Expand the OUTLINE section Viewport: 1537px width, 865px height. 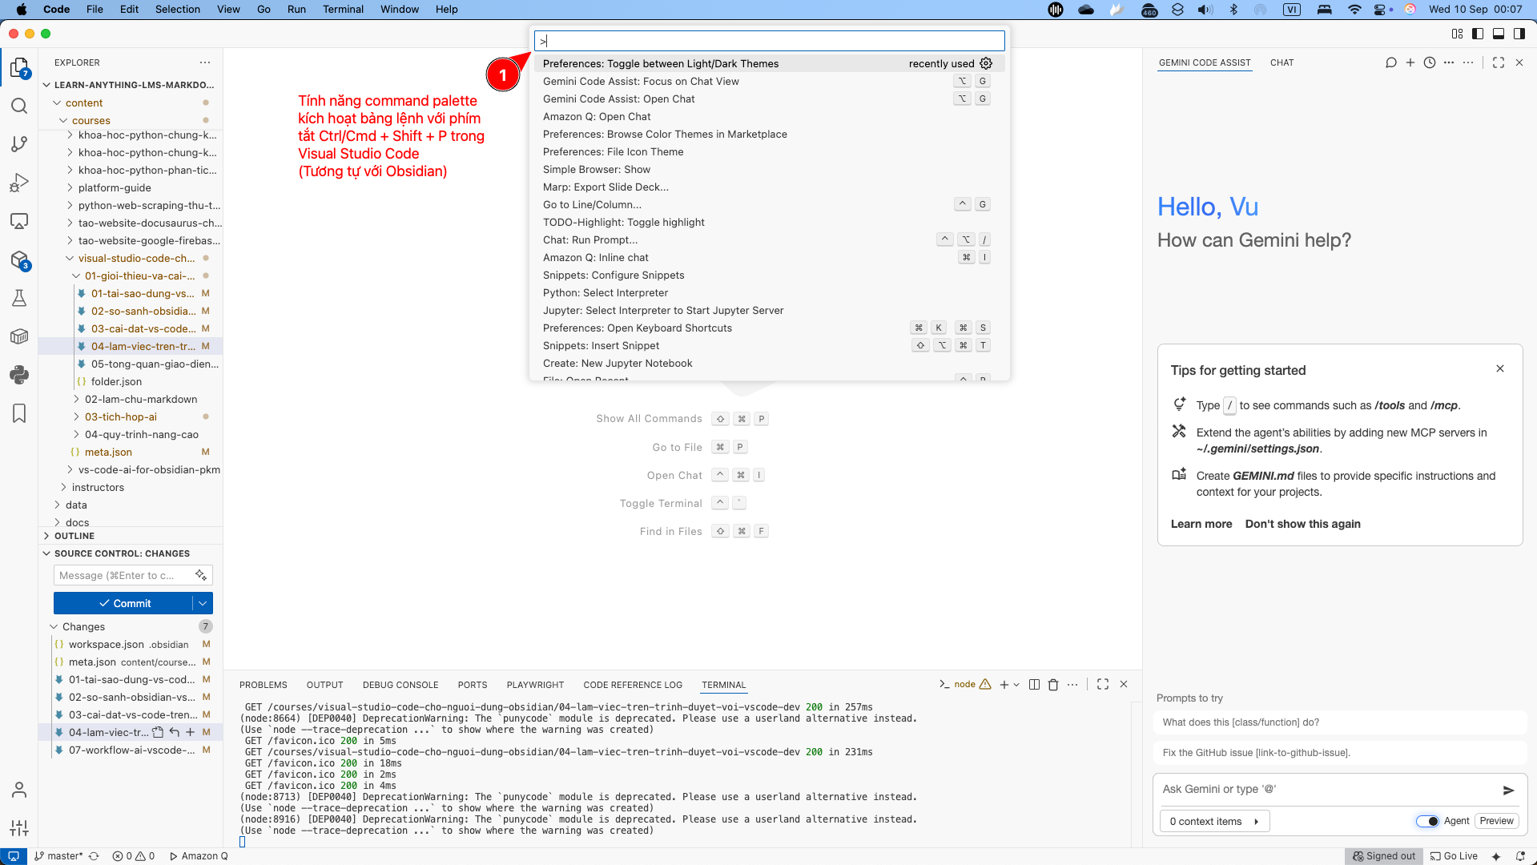pyautogui.click(x=74, y=536)
